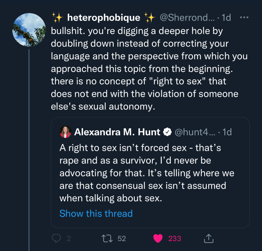Click the reply count number 2

click(x=69, y=238)
